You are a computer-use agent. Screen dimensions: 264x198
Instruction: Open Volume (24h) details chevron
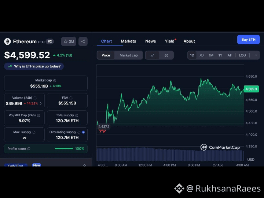point(41,103)
